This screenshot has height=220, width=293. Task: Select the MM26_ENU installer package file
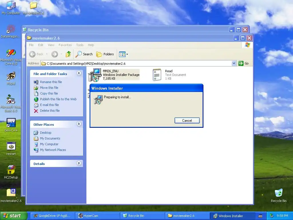[x=114, y=75]
